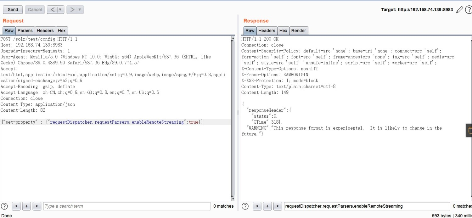Open search help icon below the Request panel
The image size is (472, 218).
tap(4, 206)
